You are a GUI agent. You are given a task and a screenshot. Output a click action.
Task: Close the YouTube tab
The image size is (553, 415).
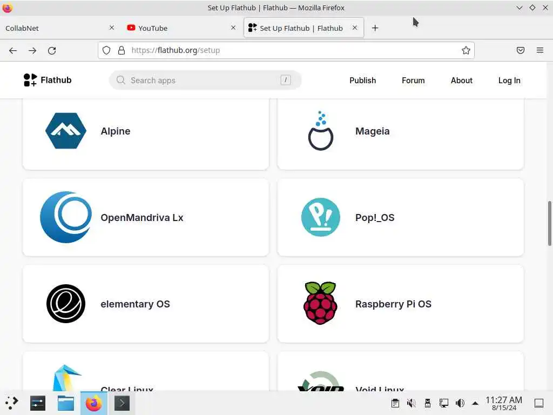click(x=233, y=28)
